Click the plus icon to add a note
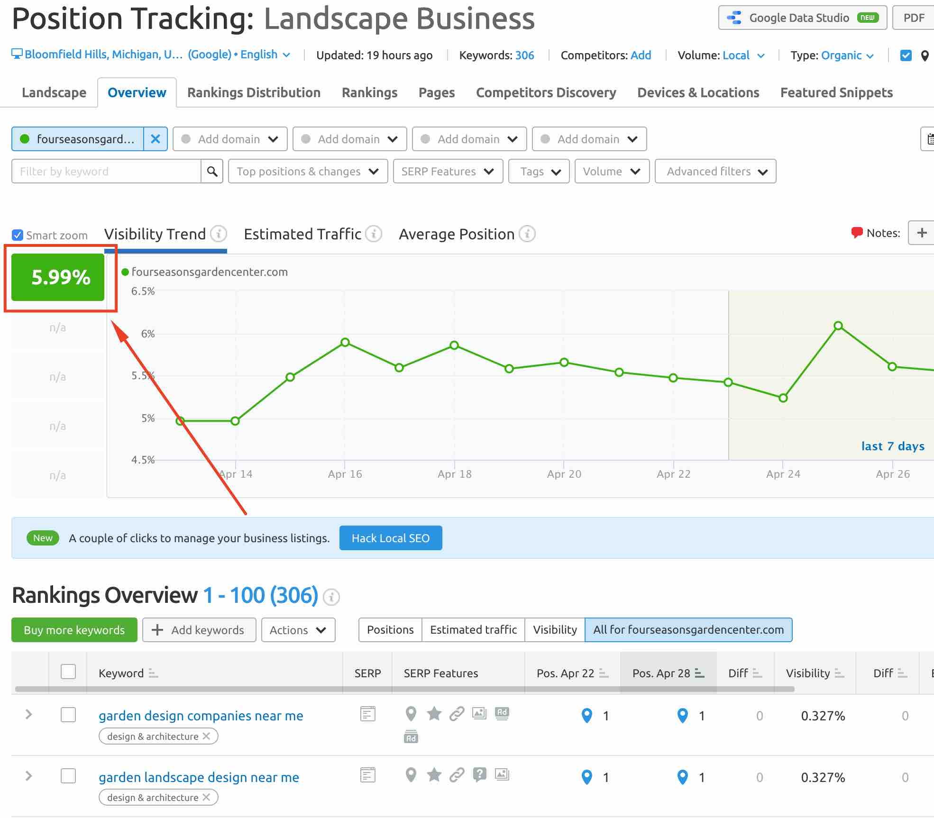This screenshot has height=818, width=934. pos(921,233)
